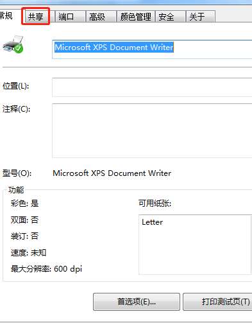Click the 速度: 未知 text
This screenshot has width=252, height=323.
(28, 252)
